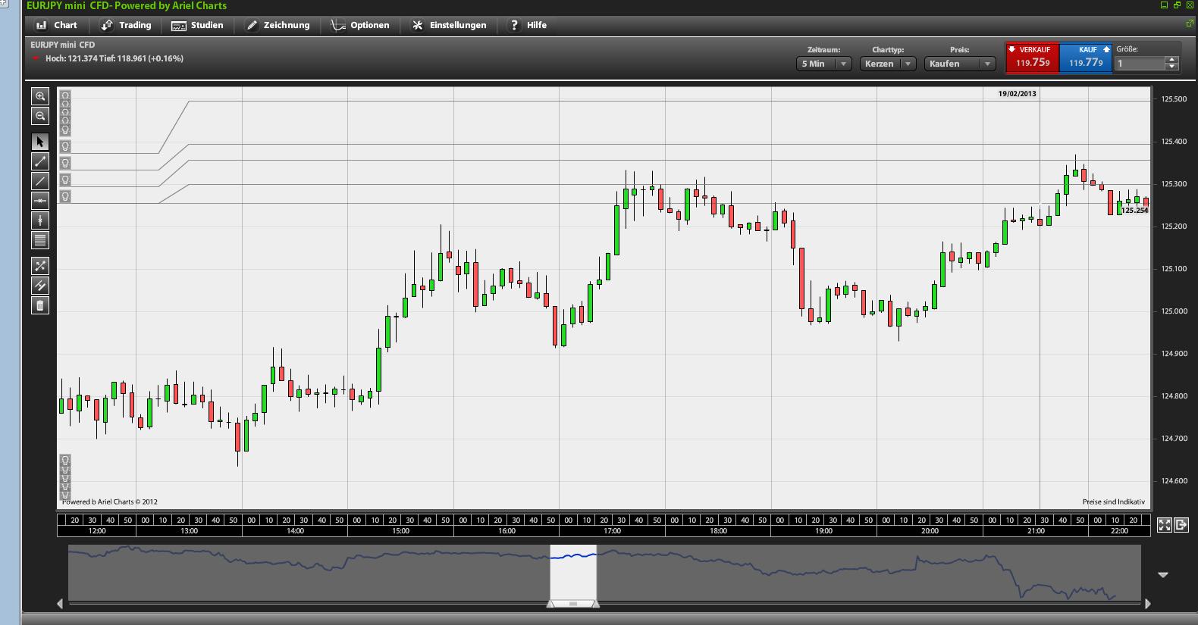1198x625 pixels.
Task: Click the Größe quantity input field
Action: 1141,64
